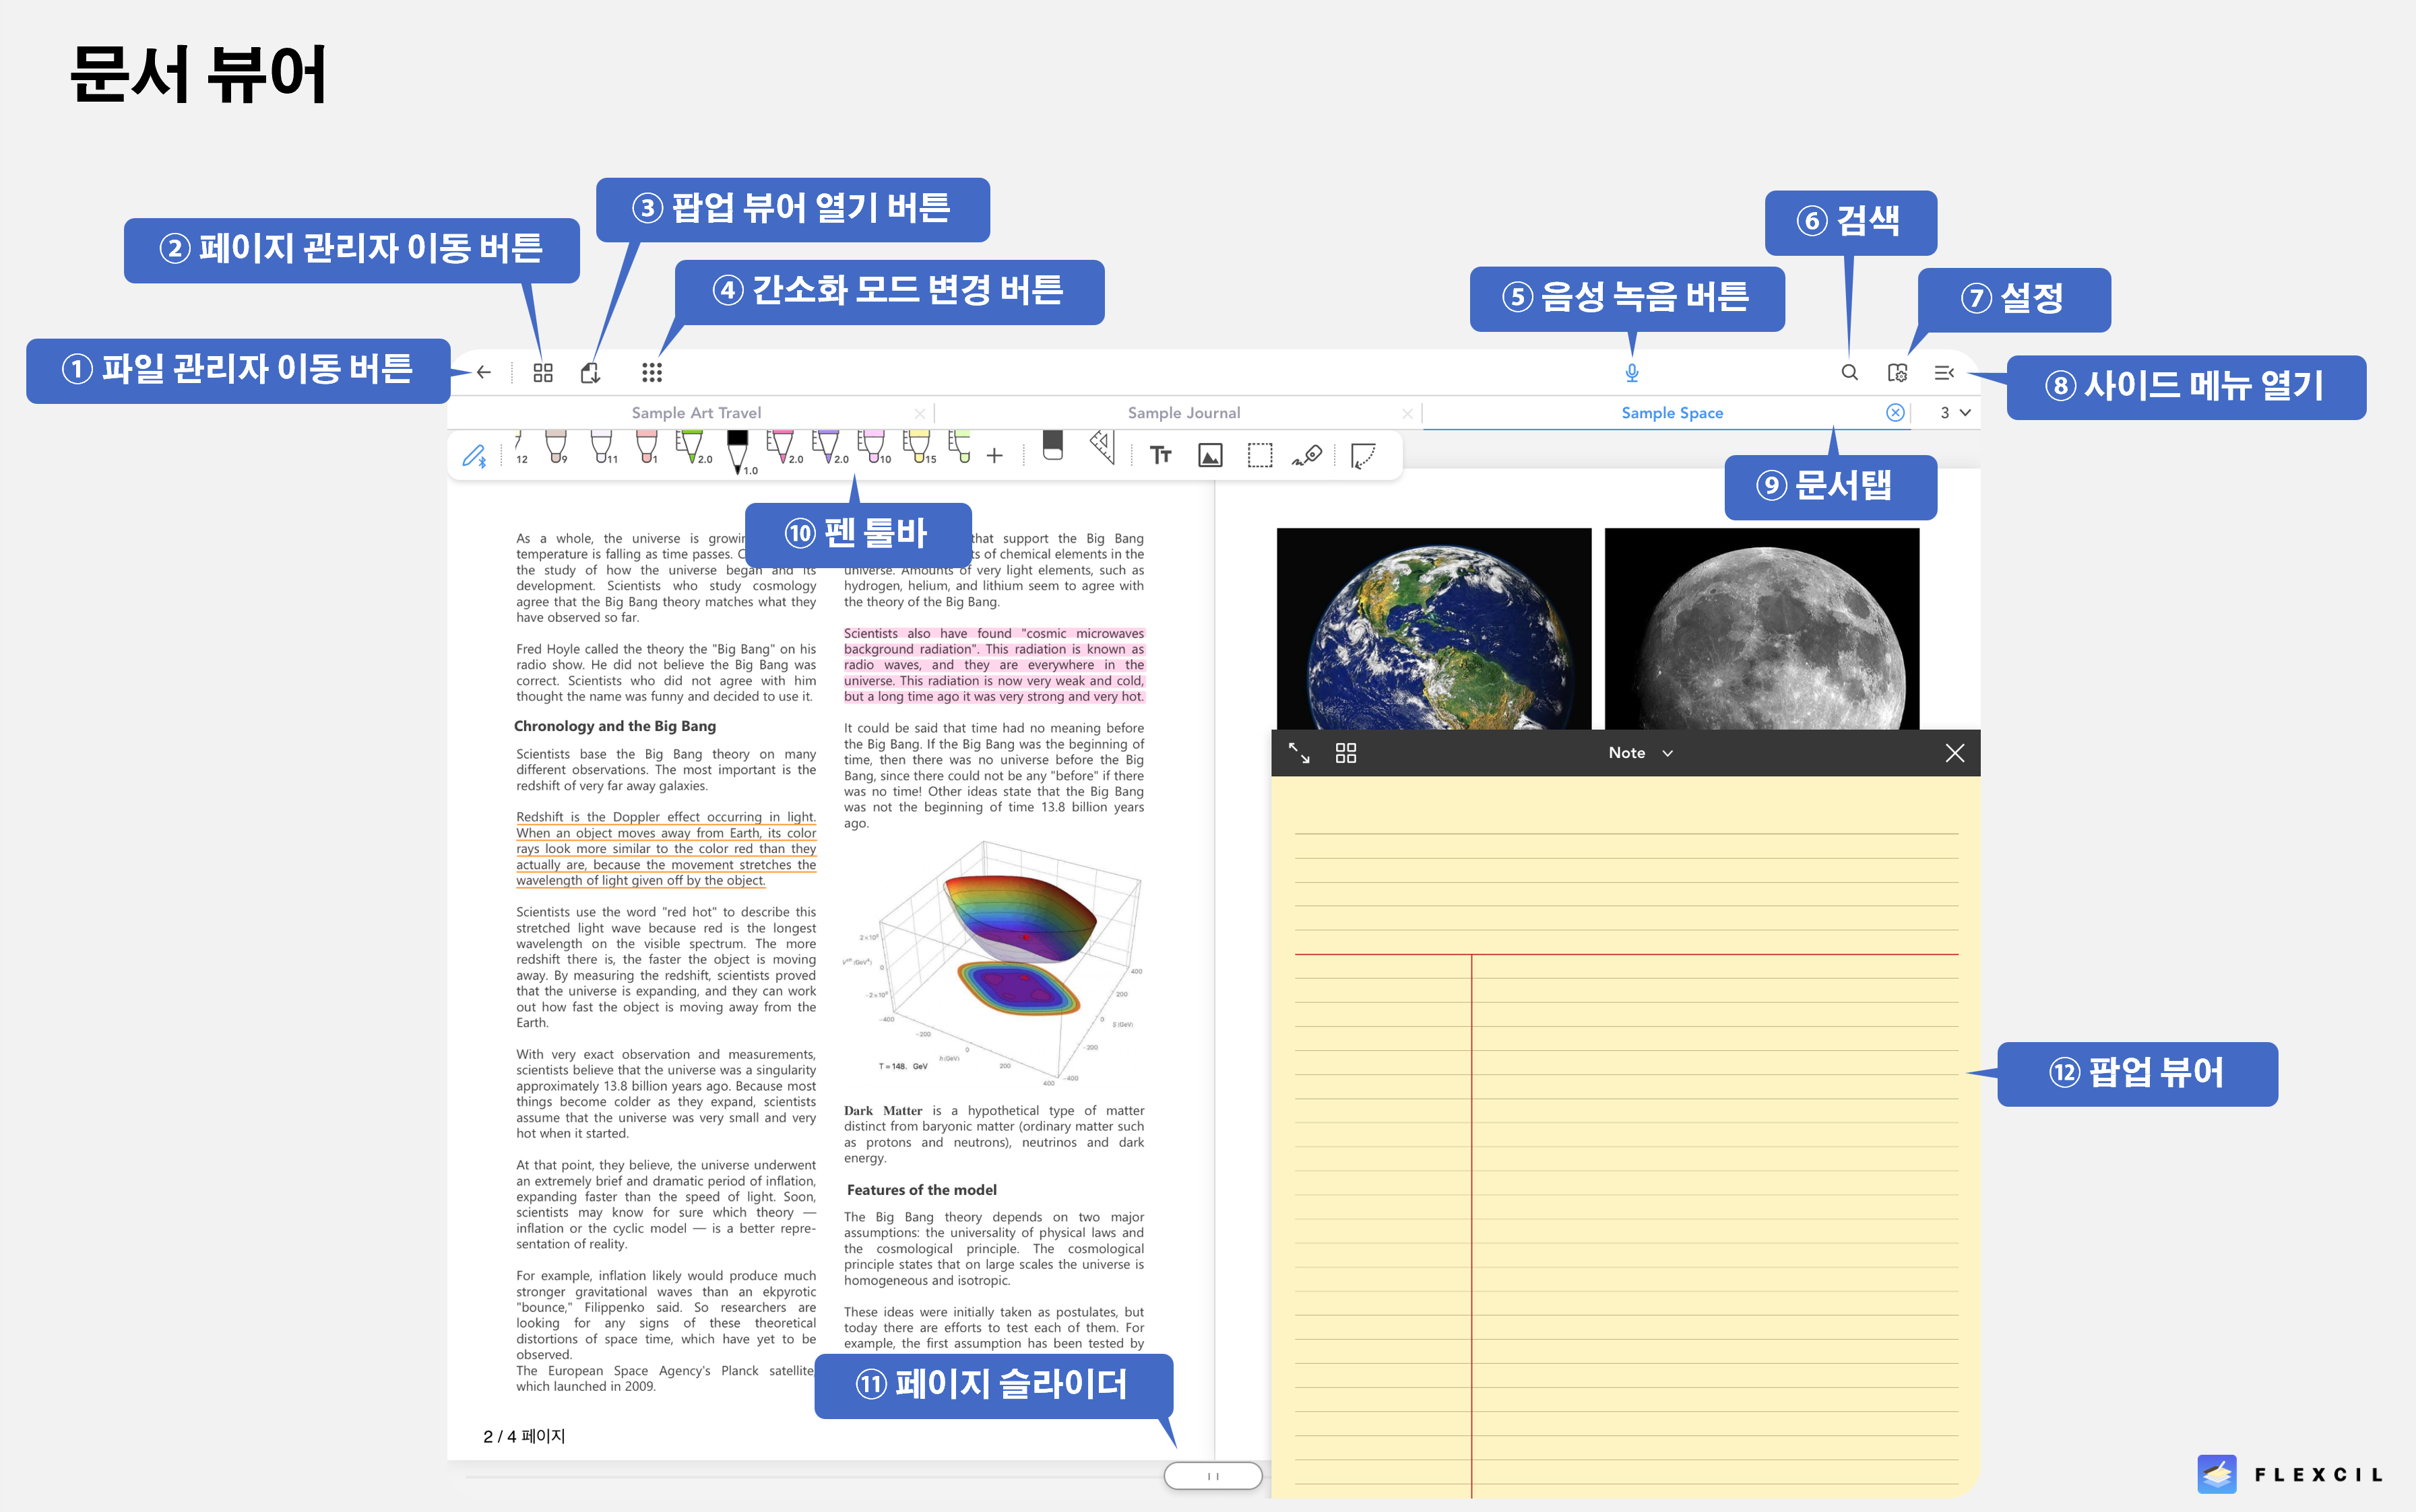Select the eraser tool in the pen toolbar
This screenshot has height=1512, width=2416.
click(x=1052, y=446)
